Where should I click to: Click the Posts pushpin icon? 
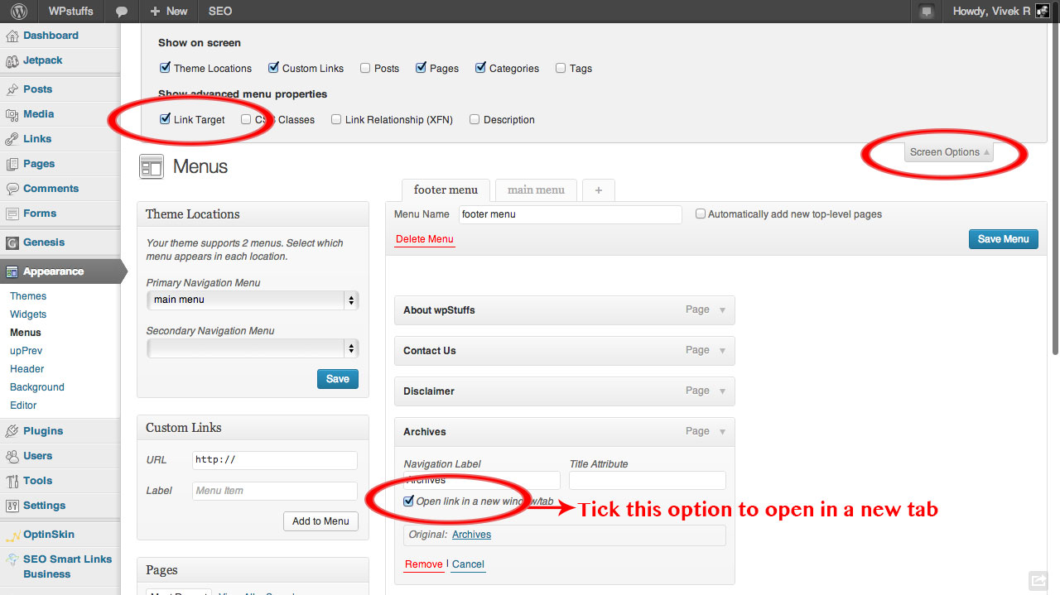pyautogui.click(x=12, y=89)
